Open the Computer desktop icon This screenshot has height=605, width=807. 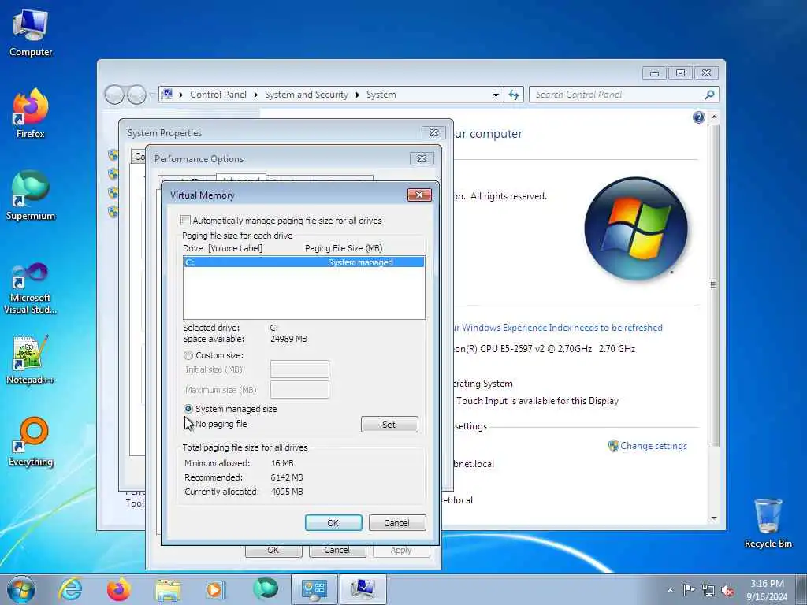(x=31, y=32)
